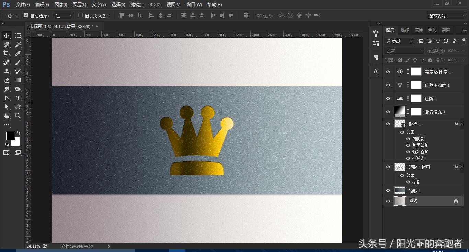
Task: Collapse effects of 形状 1 layer
Action: click(x=462, y=124)
